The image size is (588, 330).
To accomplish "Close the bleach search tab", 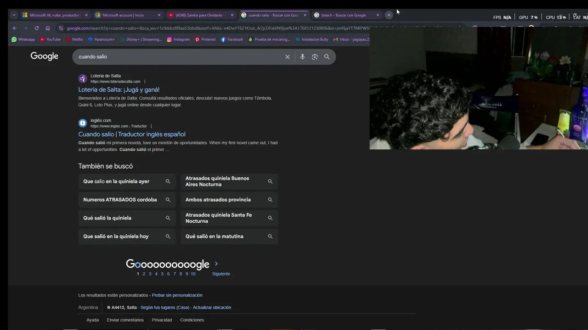I will (378, 15).
